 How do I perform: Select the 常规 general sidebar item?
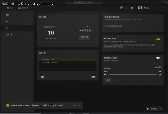tap(18, 15)
